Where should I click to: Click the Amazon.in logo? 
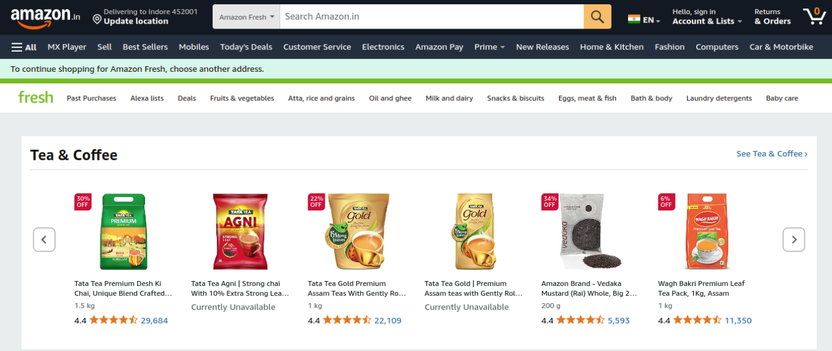click(x=45, y=17)
